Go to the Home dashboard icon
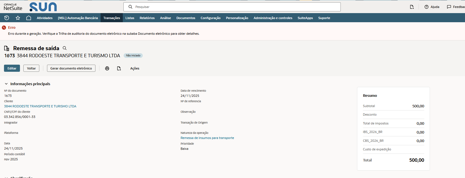This screenshot has width=465, height=178. 28,18
